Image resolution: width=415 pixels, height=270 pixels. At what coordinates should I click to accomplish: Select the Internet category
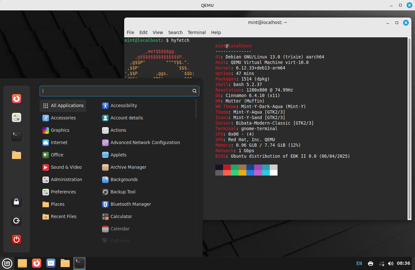63,142
